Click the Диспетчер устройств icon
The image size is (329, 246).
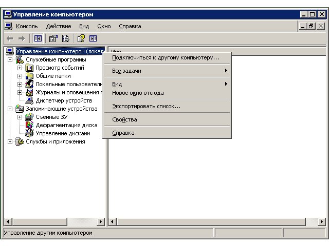[29, 100]
